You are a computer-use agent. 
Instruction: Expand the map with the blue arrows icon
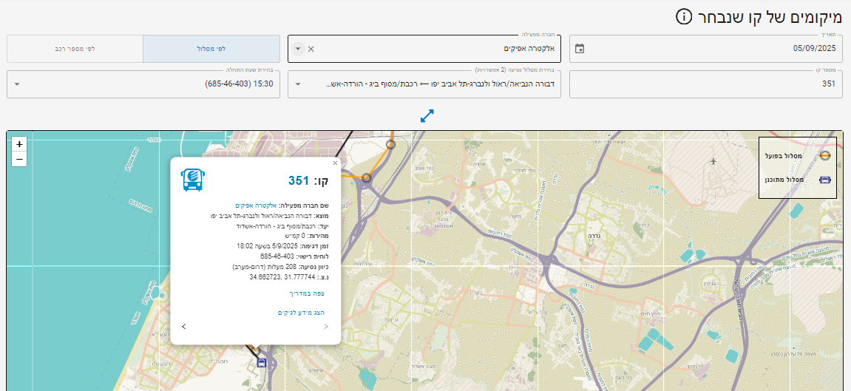point(427,116)
